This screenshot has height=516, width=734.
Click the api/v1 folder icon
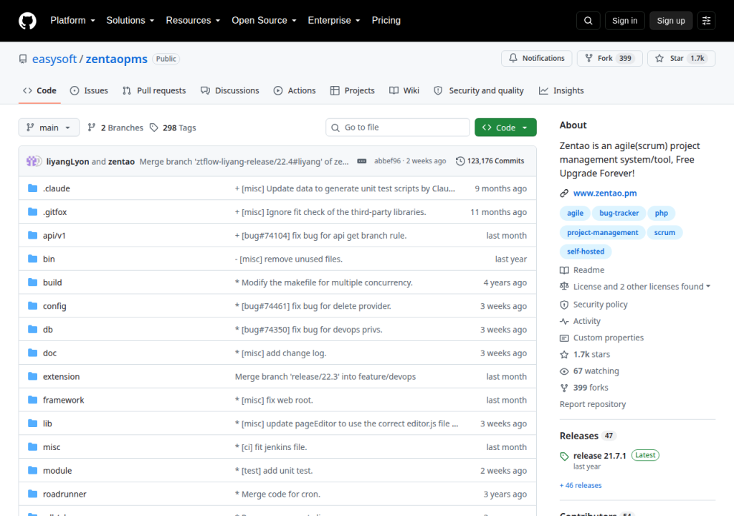pyautogui.click(x=32, y=235)
